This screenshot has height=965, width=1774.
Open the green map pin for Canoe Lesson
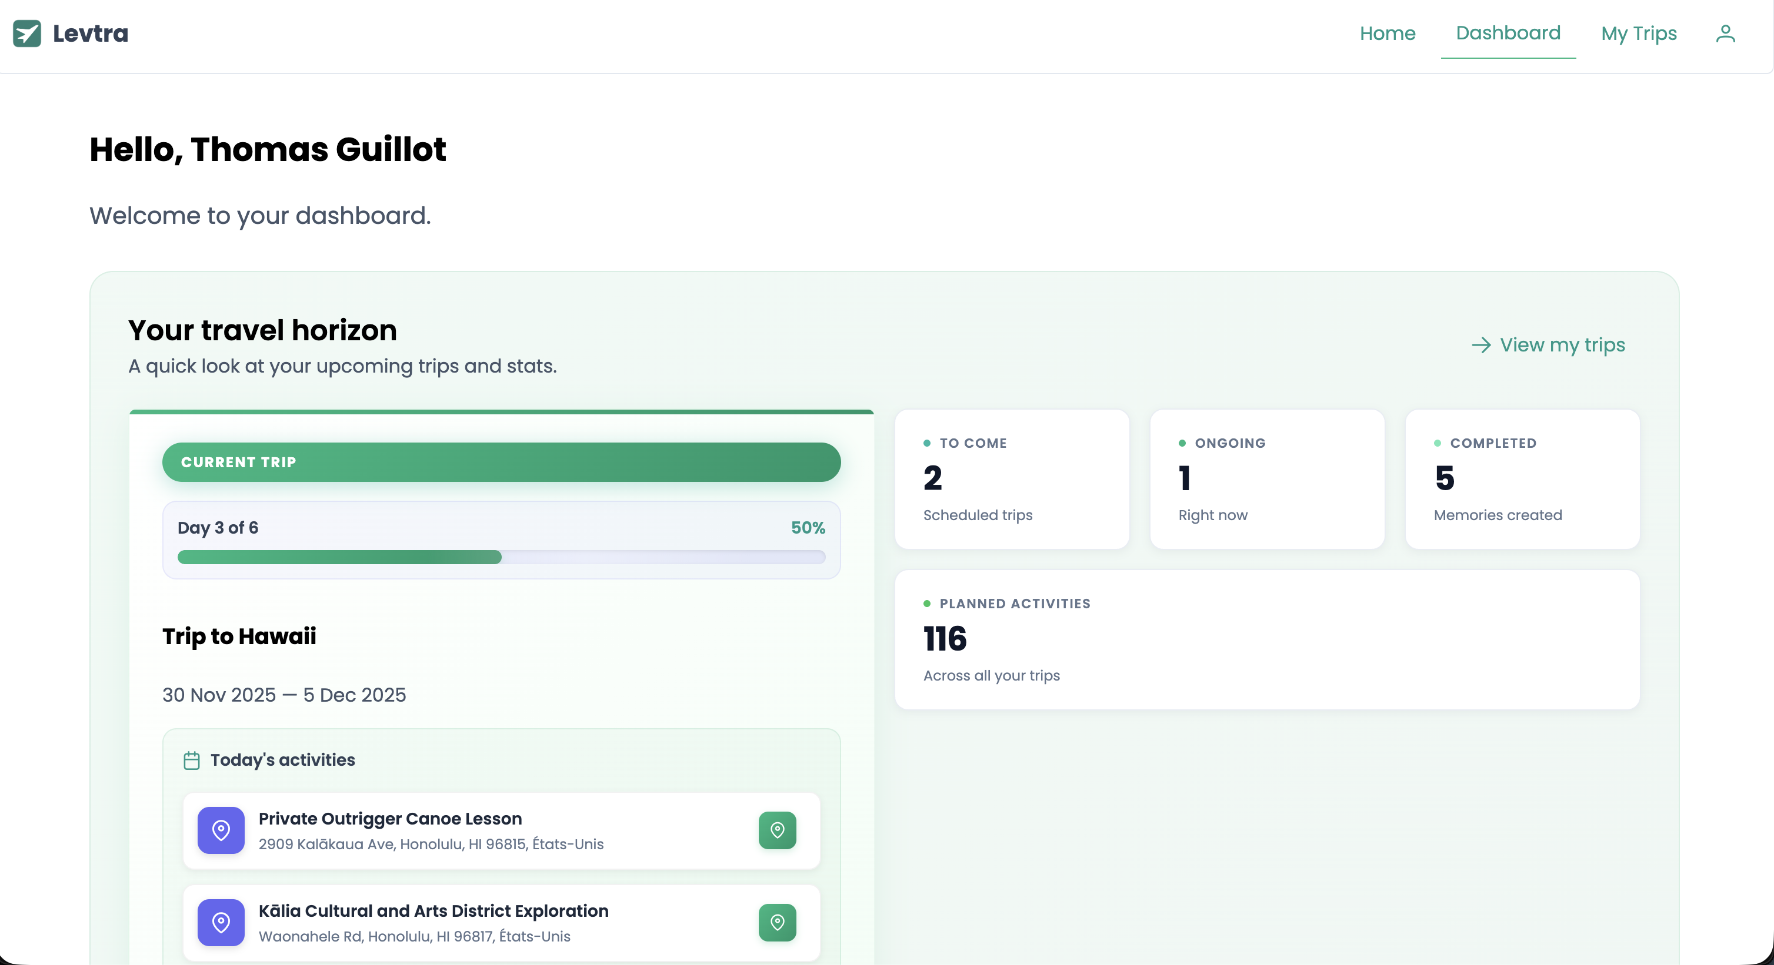pos(777,830)
